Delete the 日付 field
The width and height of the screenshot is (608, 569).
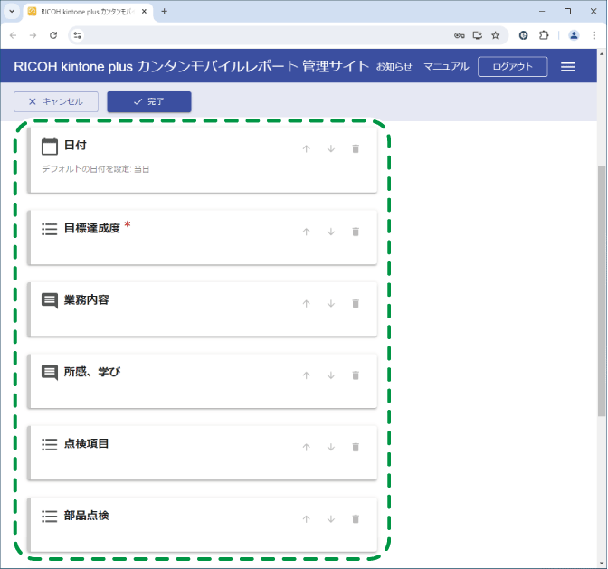356,149
